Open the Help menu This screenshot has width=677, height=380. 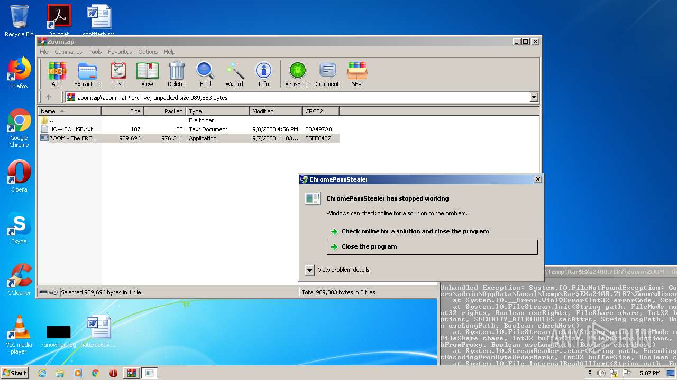coord(169,52)
